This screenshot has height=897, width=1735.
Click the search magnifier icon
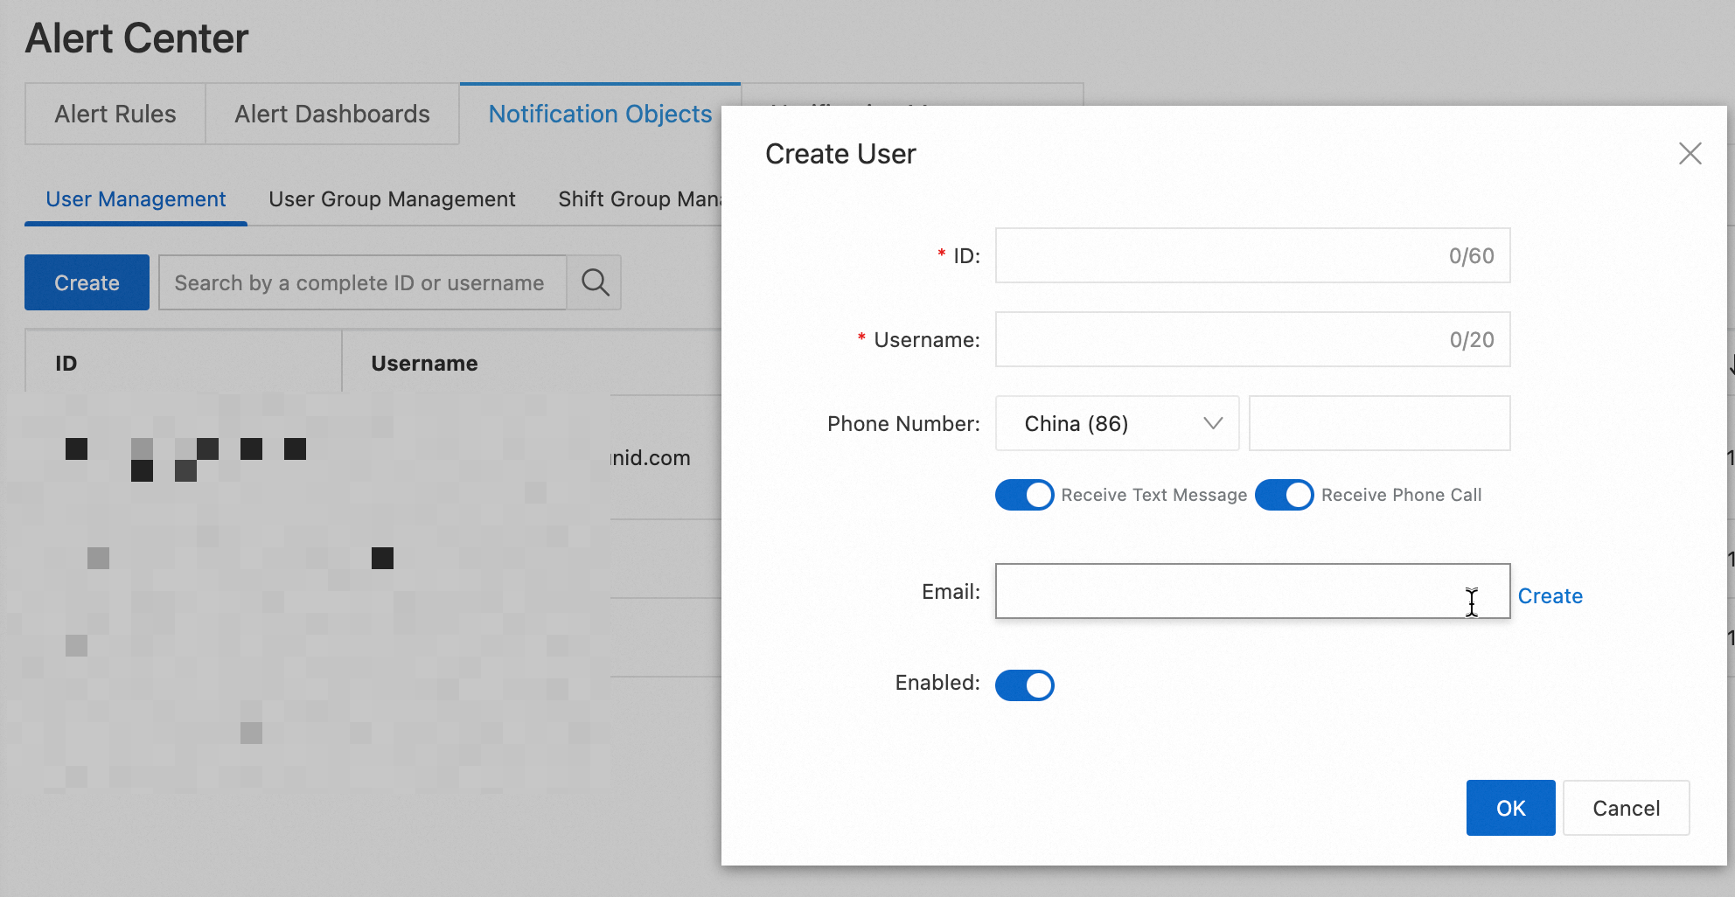pos(595,282)
